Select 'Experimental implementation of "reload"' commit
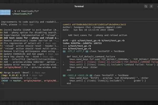 (29, 35)
